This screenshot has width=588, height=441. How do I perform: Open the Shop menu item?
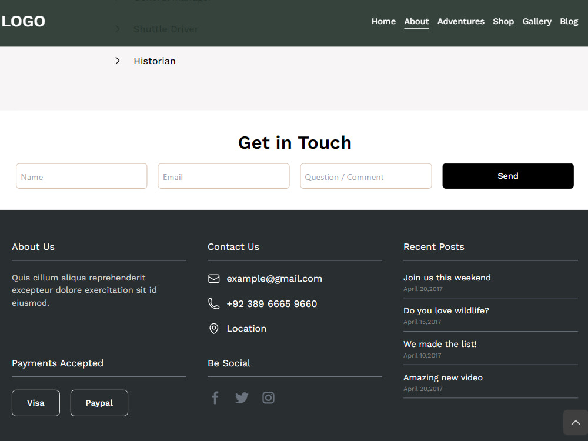503,21
